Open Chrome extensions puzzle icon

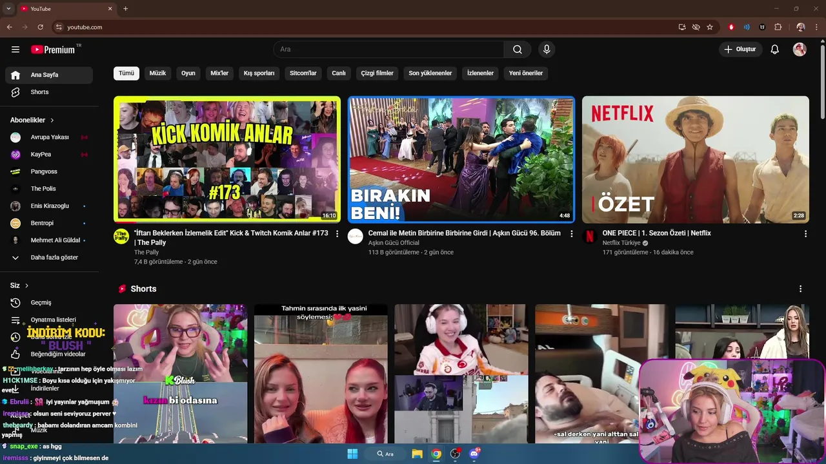coord(778,27)
